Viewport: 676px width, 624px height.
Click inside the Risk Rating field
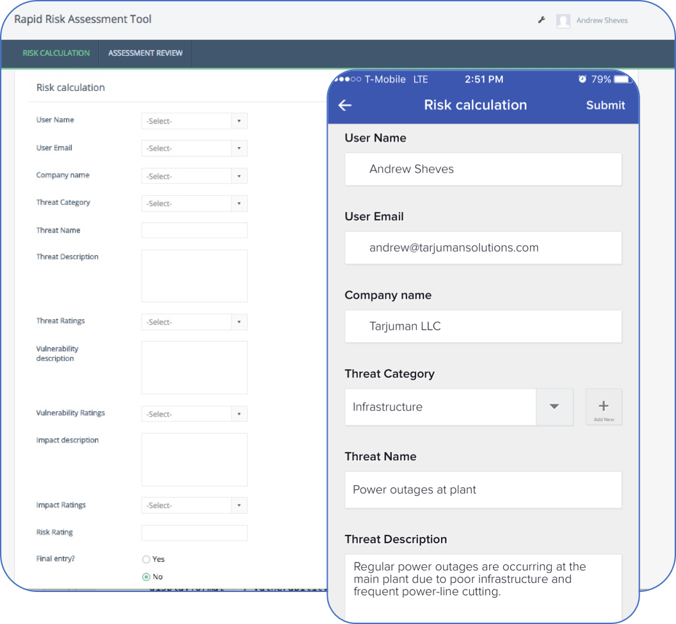pyautogui.click(x=194, y=532)
